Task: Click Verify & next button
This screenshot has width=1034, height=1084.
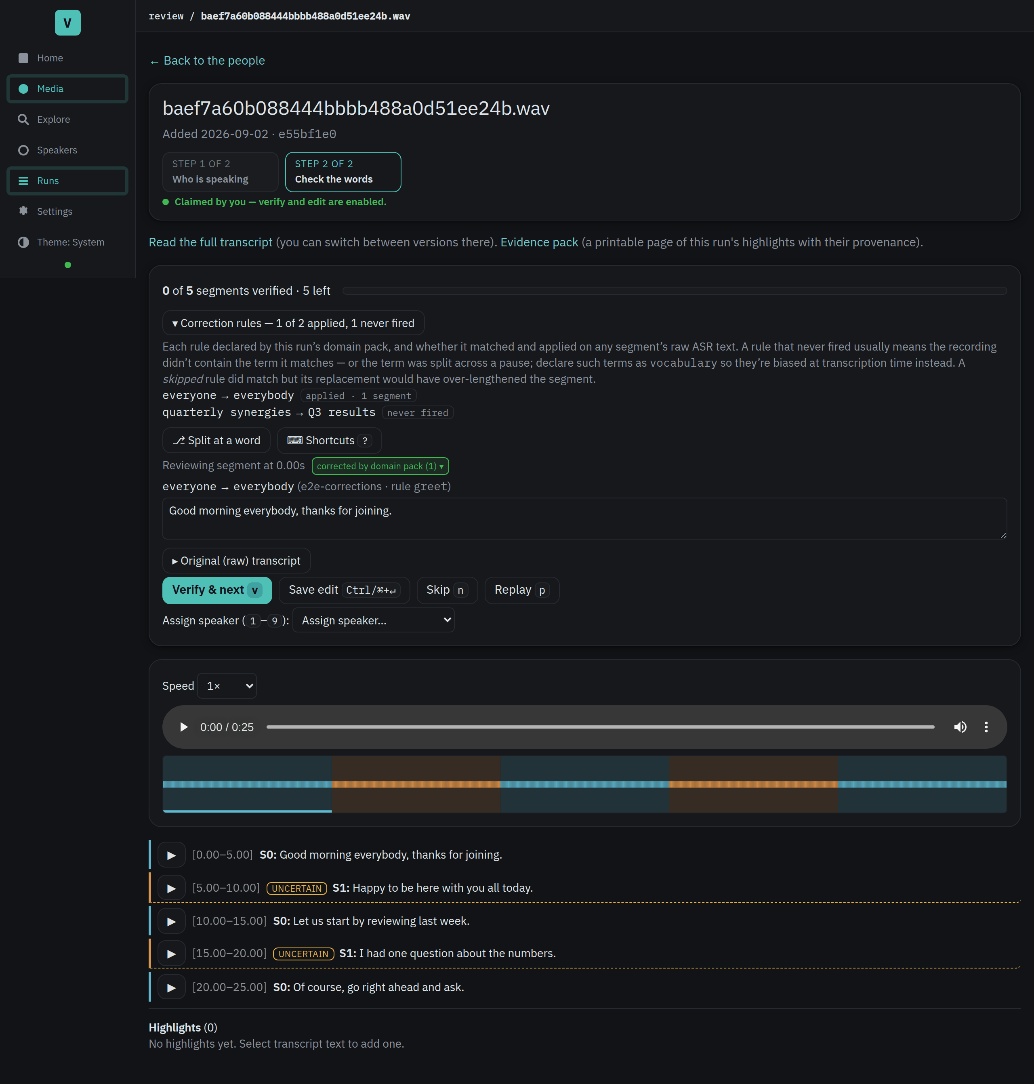Action: coord(217,590)
